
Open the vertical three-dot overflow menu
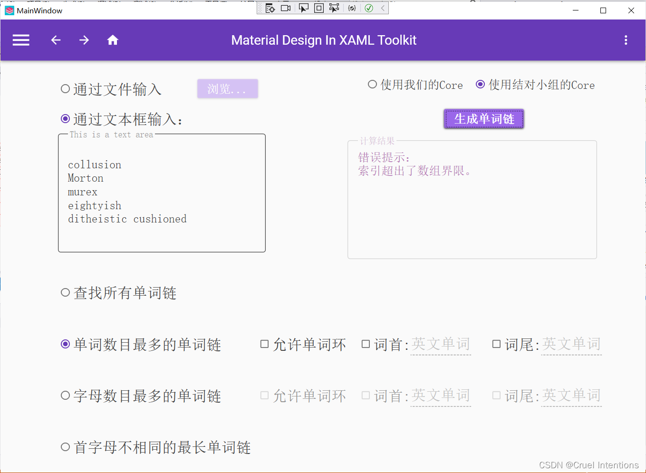626,40
